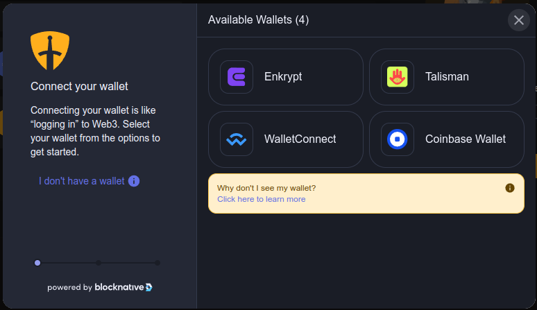Click the Blocknative logo icon
The height and width of the screenshot is (310, 537).
[x=149, y=287]
